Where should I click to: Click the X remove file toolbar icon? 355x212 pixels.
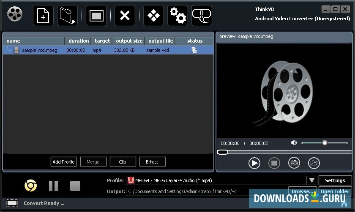pos(125,16)
